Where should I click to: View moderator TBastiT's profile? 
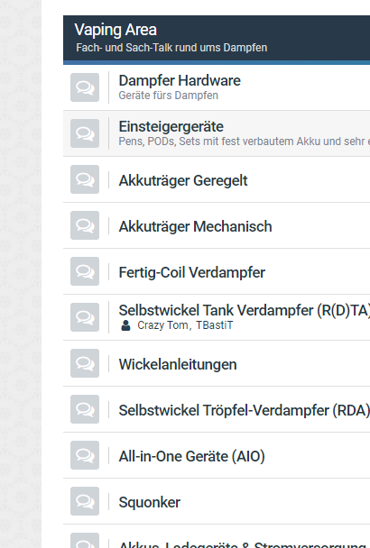coord(214,325)
